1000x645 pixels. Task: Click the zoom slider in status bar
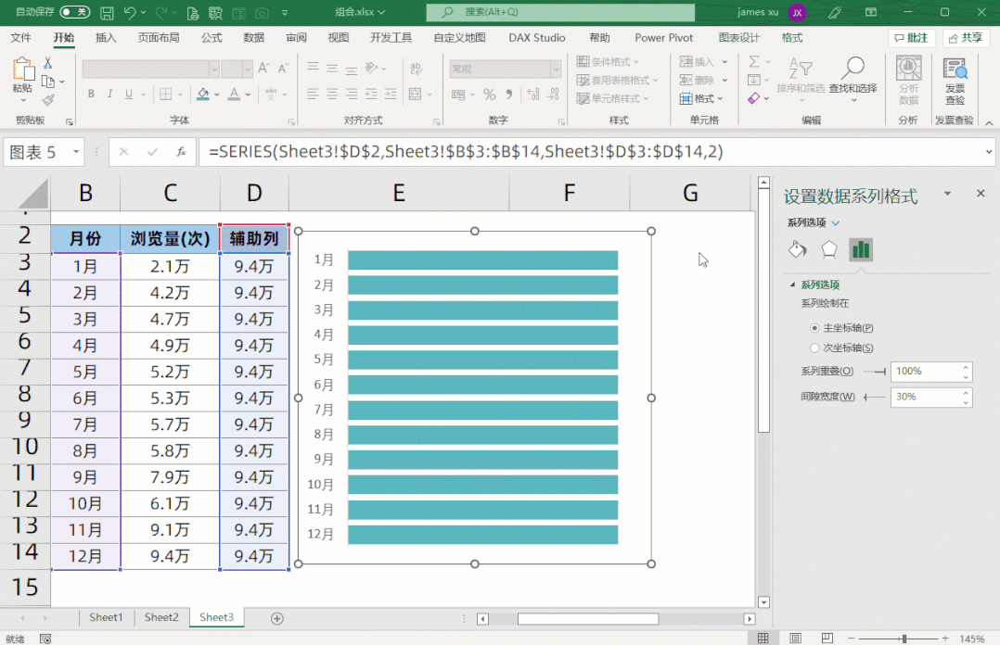coord(899,638)
